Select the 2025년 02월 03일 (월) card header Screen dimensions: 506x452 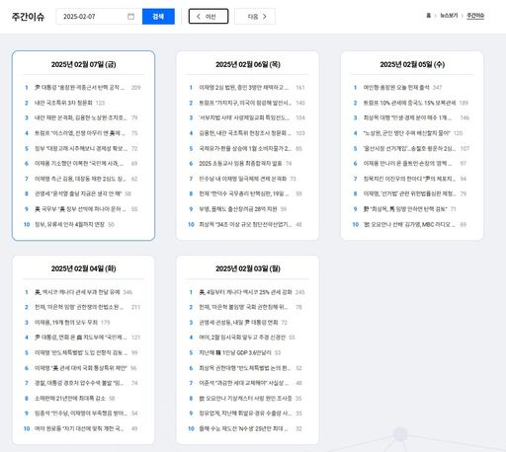coord(248,268)
